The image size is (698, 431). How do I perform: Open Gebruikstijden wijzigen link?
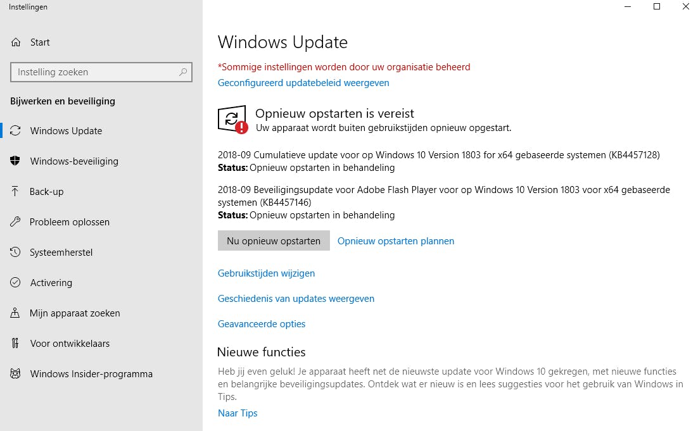tap(266, 273)
